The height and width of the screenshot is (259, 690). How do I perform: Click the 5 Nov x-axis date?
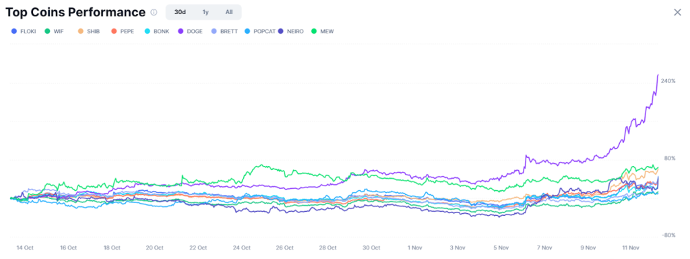coord(501,248)
